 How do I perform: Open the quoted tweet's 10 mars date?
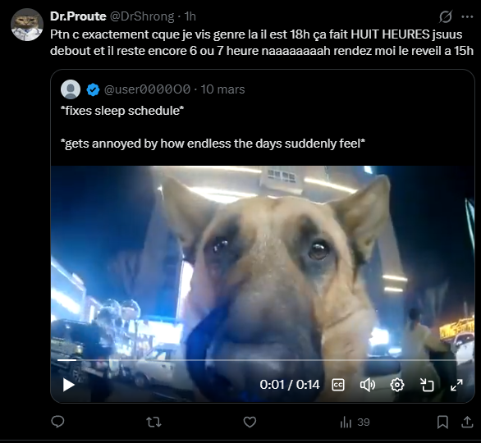click(x=222, y=89)
